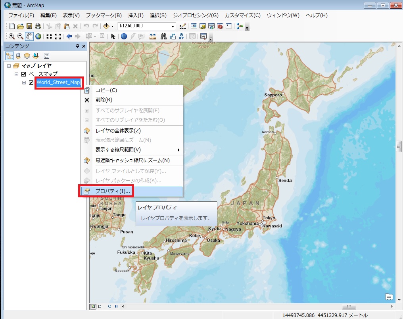Open the Measure ruler tool

153,36
